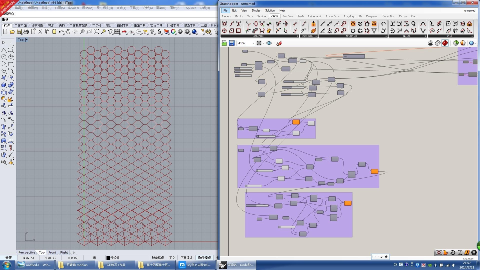Open the Rhino 曲线(C) menu
Viewport: 480px width, 270px height.
pos(46,8)
